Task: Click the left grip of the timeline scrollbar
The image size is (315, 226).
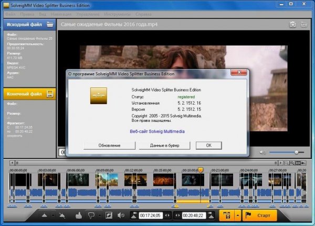Action: click(x=17, y=163)
